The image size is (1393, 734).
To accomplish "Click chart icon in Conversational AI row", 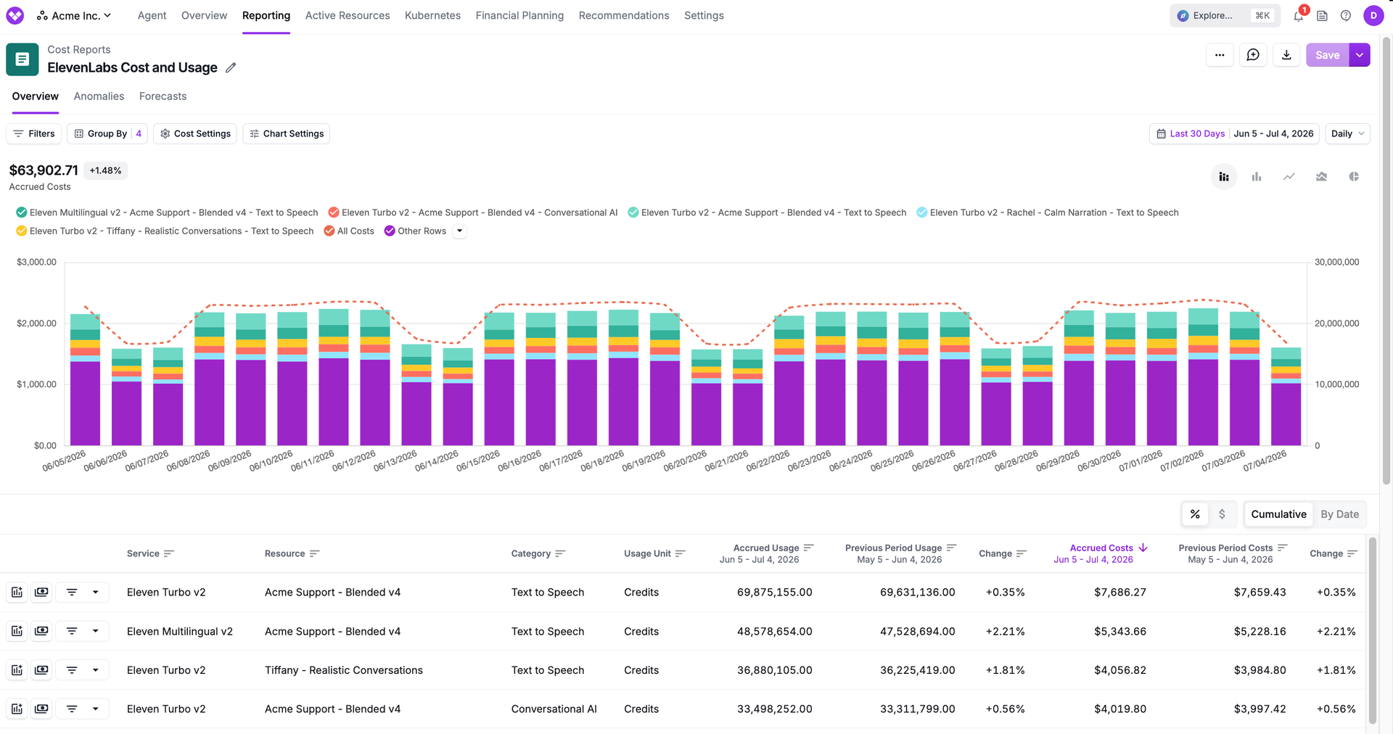I will click(17, 709).
